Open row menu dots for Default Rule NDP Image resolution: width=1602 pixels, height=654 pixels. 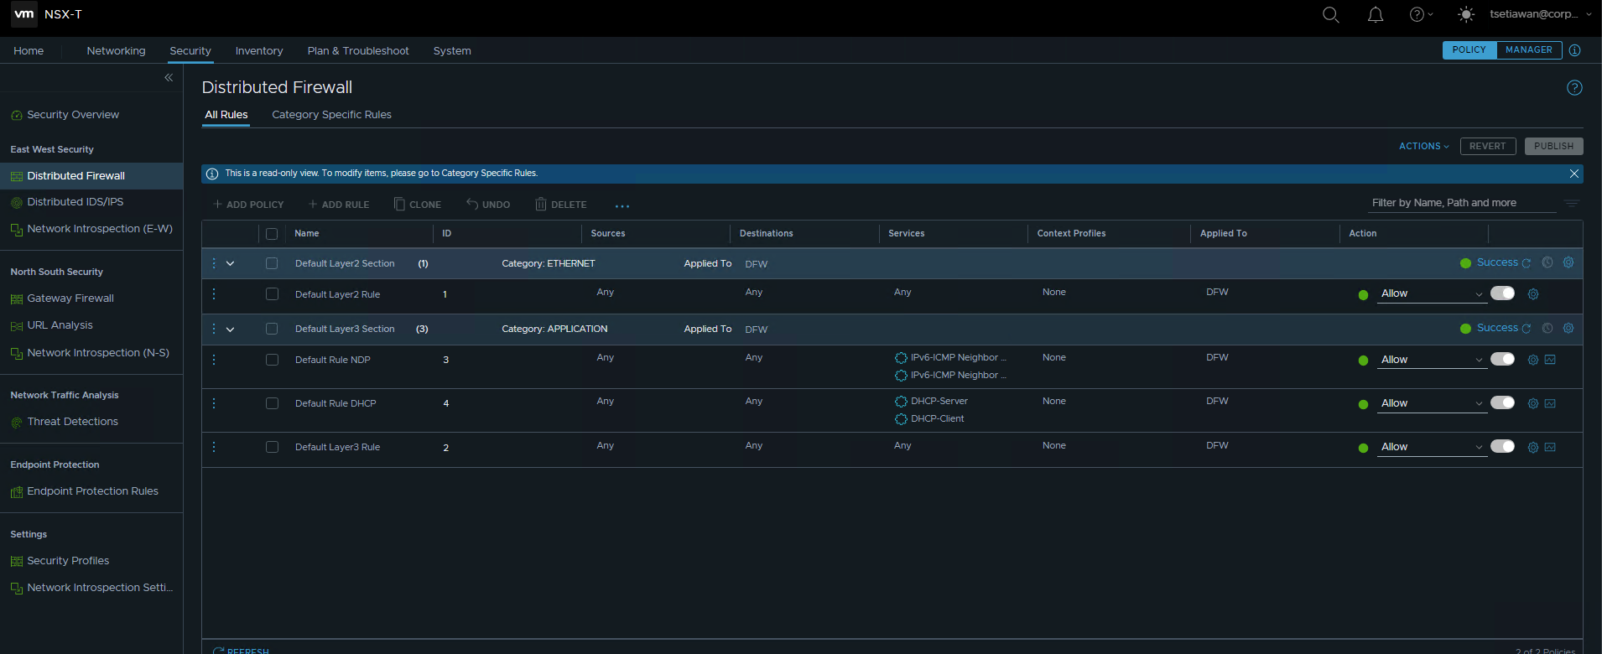click(214, 360)
